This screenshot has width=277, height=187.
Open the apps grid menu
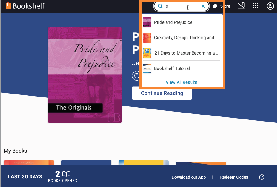point(255,6)
